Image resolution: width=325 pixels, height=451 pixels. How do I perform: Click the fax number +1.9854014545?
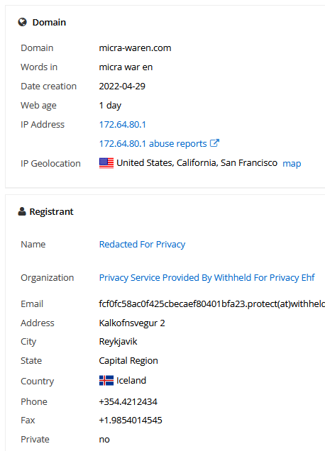click(x=131, y=421)
